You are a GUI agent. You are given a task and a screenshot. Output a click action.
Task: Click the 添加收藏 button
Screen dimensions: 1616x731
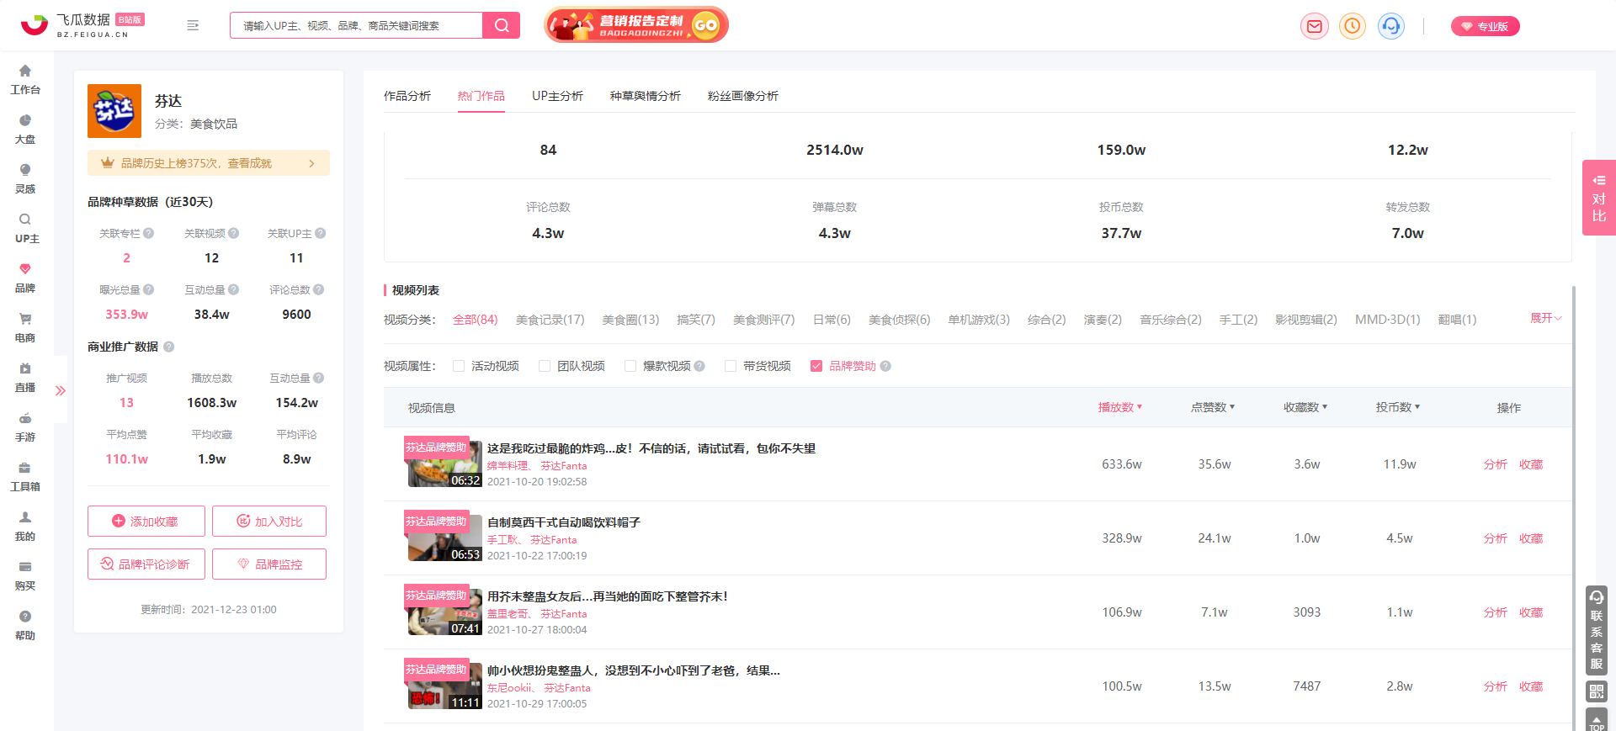[146, 521]
